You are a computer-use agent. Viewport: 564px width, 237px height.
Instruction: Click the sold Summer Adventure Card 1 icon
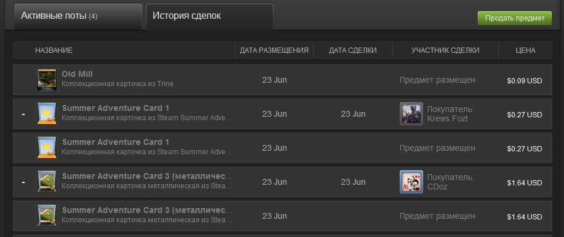tap(47, 114)
